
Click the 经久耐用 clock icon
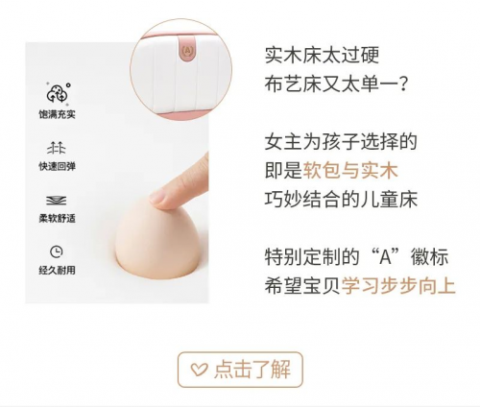[57, 251]
